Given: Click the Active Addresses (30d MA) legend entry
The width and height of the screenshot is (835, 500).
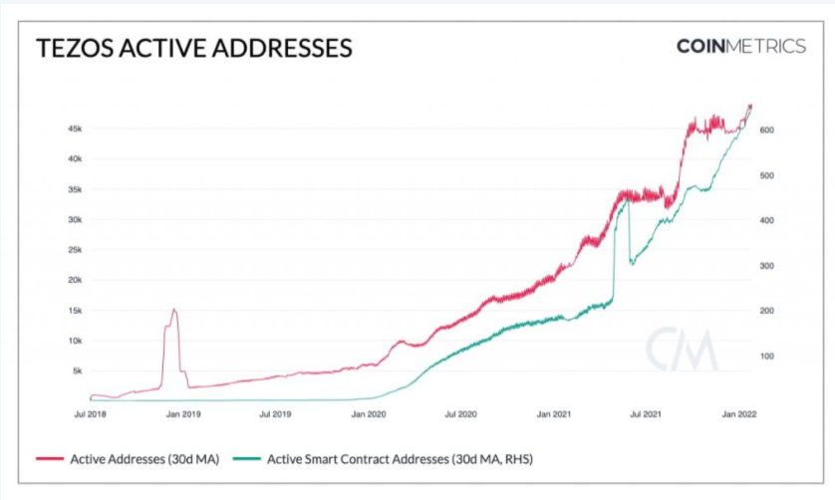Looking at the screenshot, I should point(128,459).
